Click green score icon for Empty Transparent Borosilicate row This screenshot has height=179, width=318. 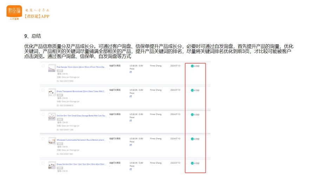[192, 90]
